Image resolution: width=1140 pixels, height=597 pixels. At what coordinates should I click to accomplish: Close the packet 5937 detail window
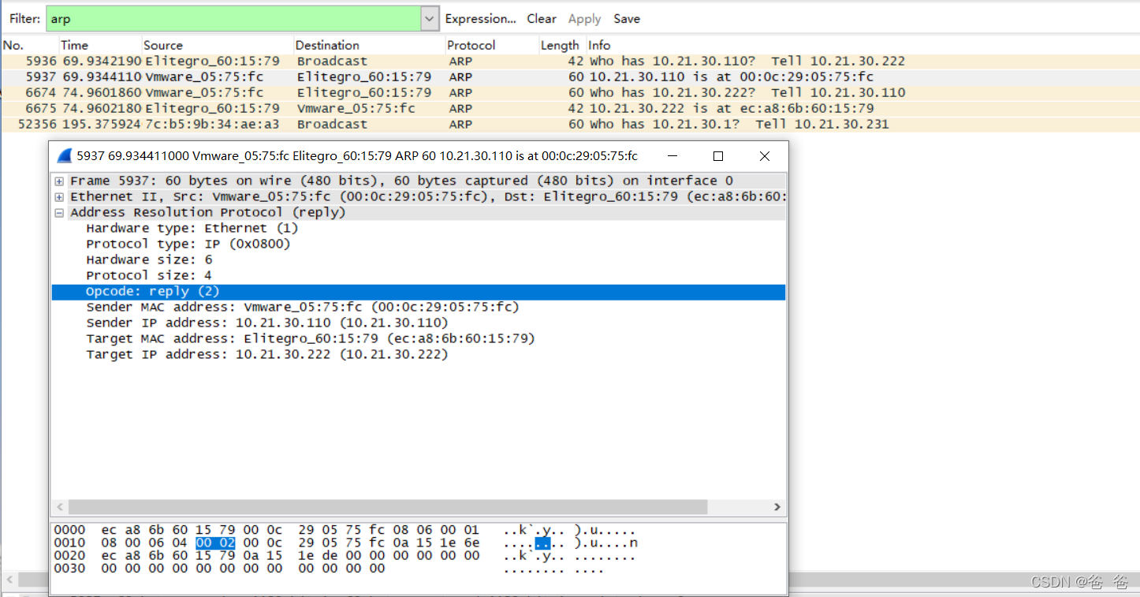point(764,156)
